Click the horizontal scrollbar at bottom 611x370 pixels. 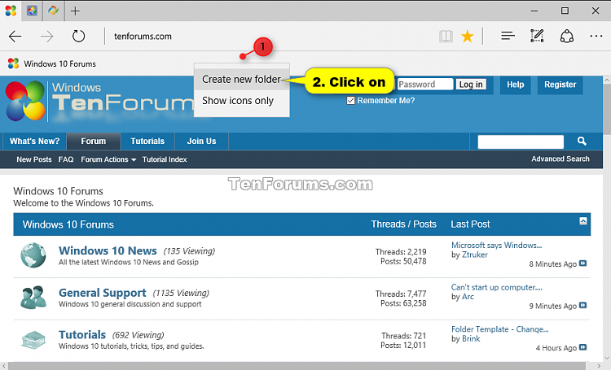(x=297, y=366)
